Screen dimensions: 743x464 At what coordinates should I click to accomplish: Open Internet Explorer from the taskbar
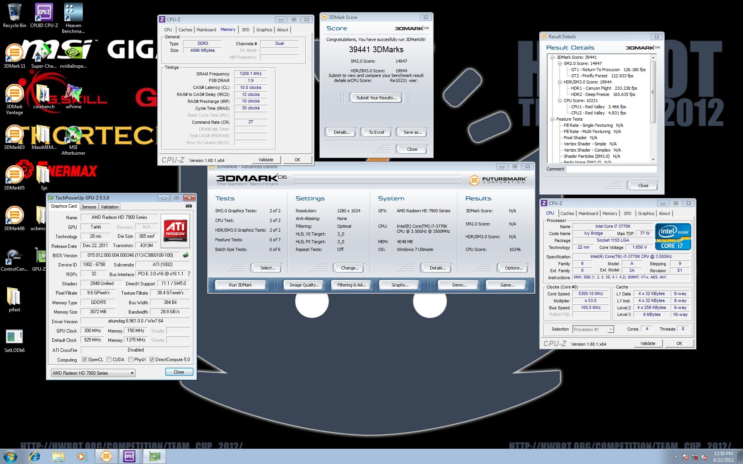click(x=35, y=456)
